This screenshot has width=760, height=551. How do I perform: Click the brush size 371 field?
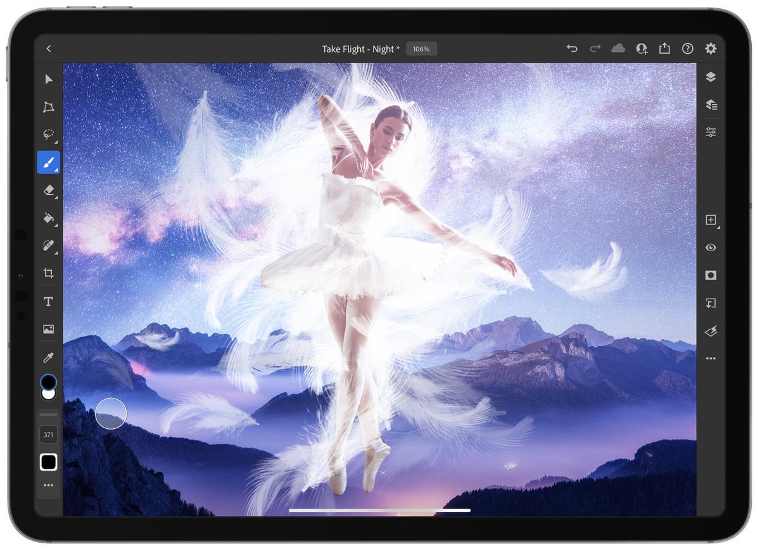point(49,435)
